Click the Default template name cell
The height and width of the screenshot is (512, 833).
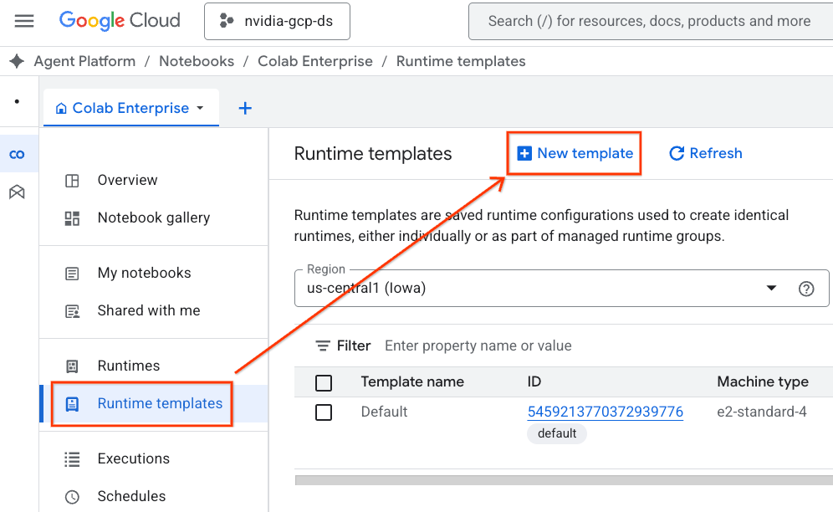click(x=384, y=412)
